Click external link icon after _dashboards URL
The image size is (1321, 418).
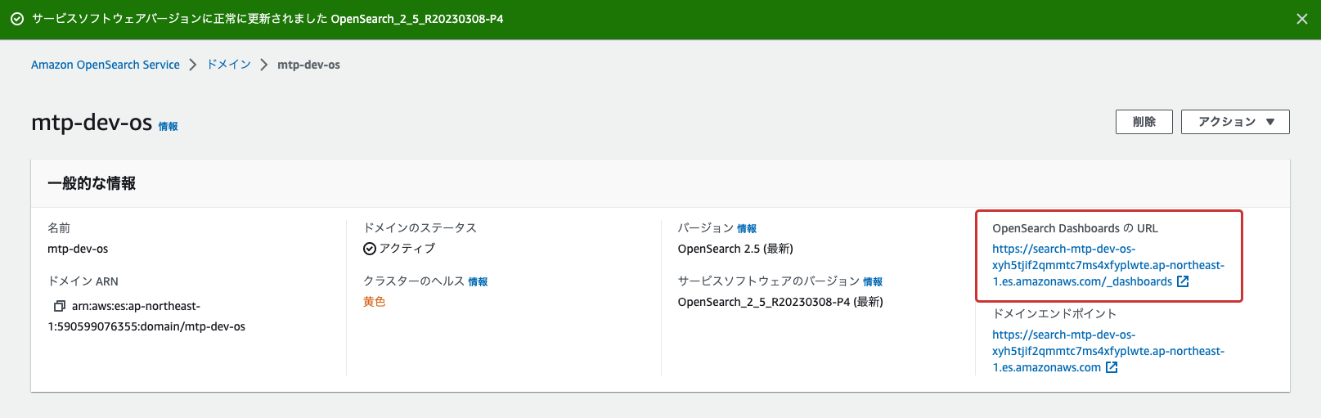pos(1183,281)
